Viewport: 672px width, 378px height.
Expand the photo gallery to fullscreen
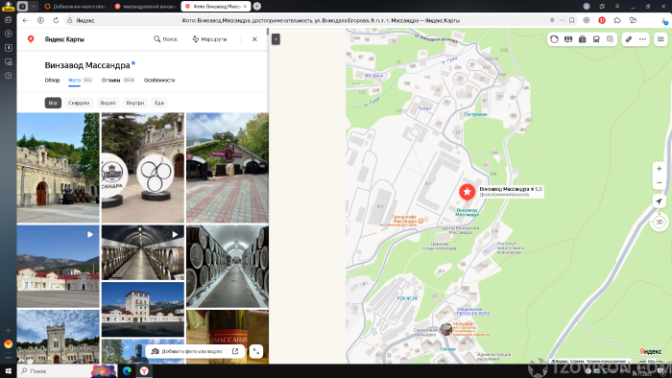(256, 351)
